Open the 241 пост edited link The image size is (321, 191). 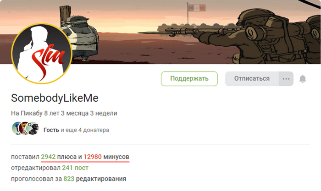(75, 168)
